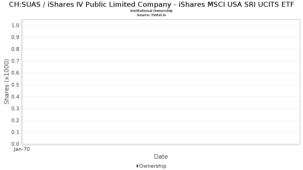Click the 0.6 y-axis tick label
The image size is (303, 170).
pyautogui.click(x=15, y=73)
